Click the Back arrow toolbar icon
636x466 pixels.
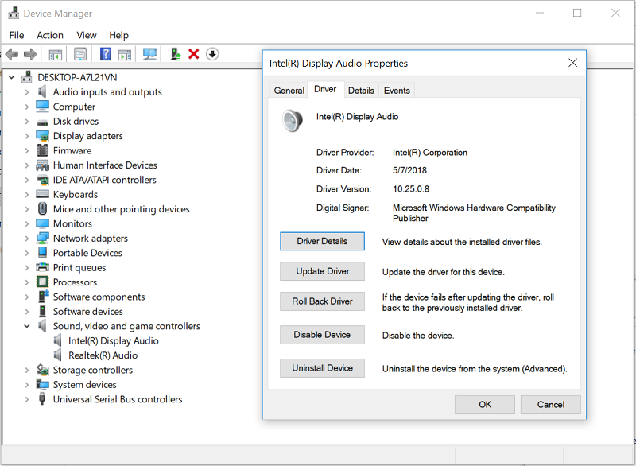[x=12, y=54]
